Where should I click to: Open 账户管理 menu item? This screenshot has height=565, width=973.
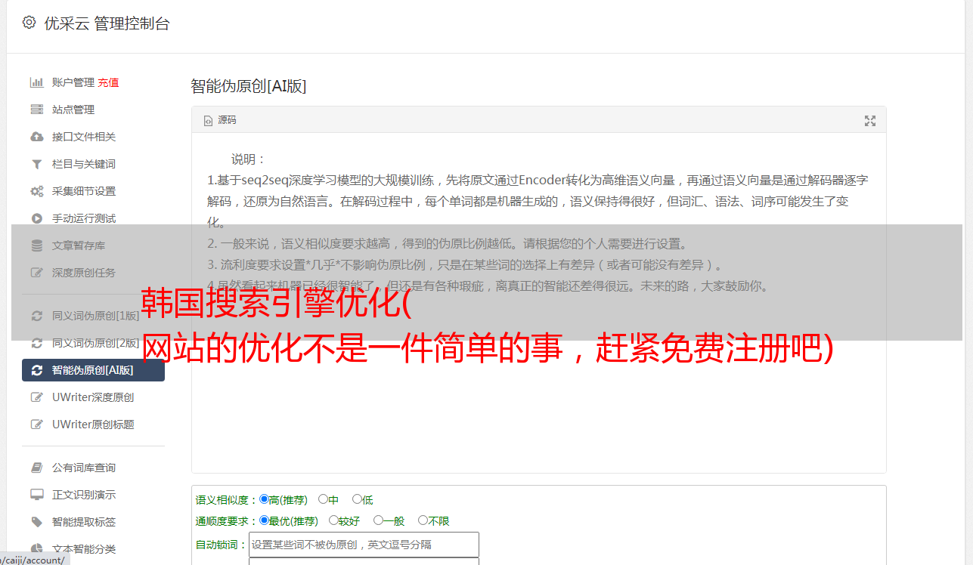[x=73, y=82]
